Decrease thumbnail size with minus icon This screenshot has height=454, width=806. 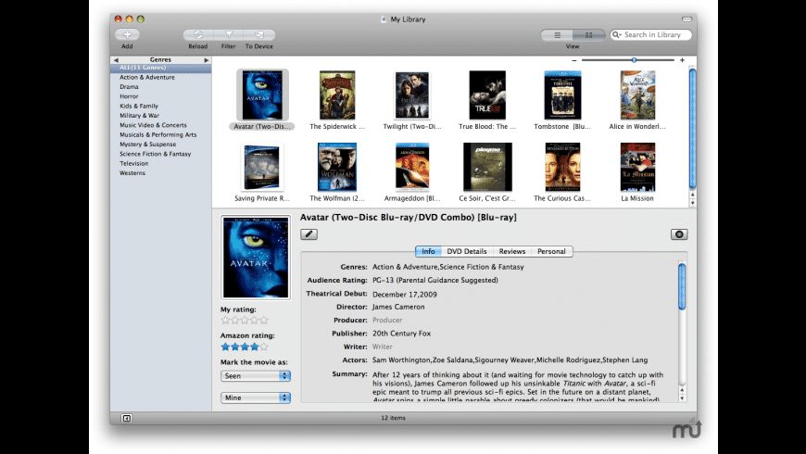(574, 60)
